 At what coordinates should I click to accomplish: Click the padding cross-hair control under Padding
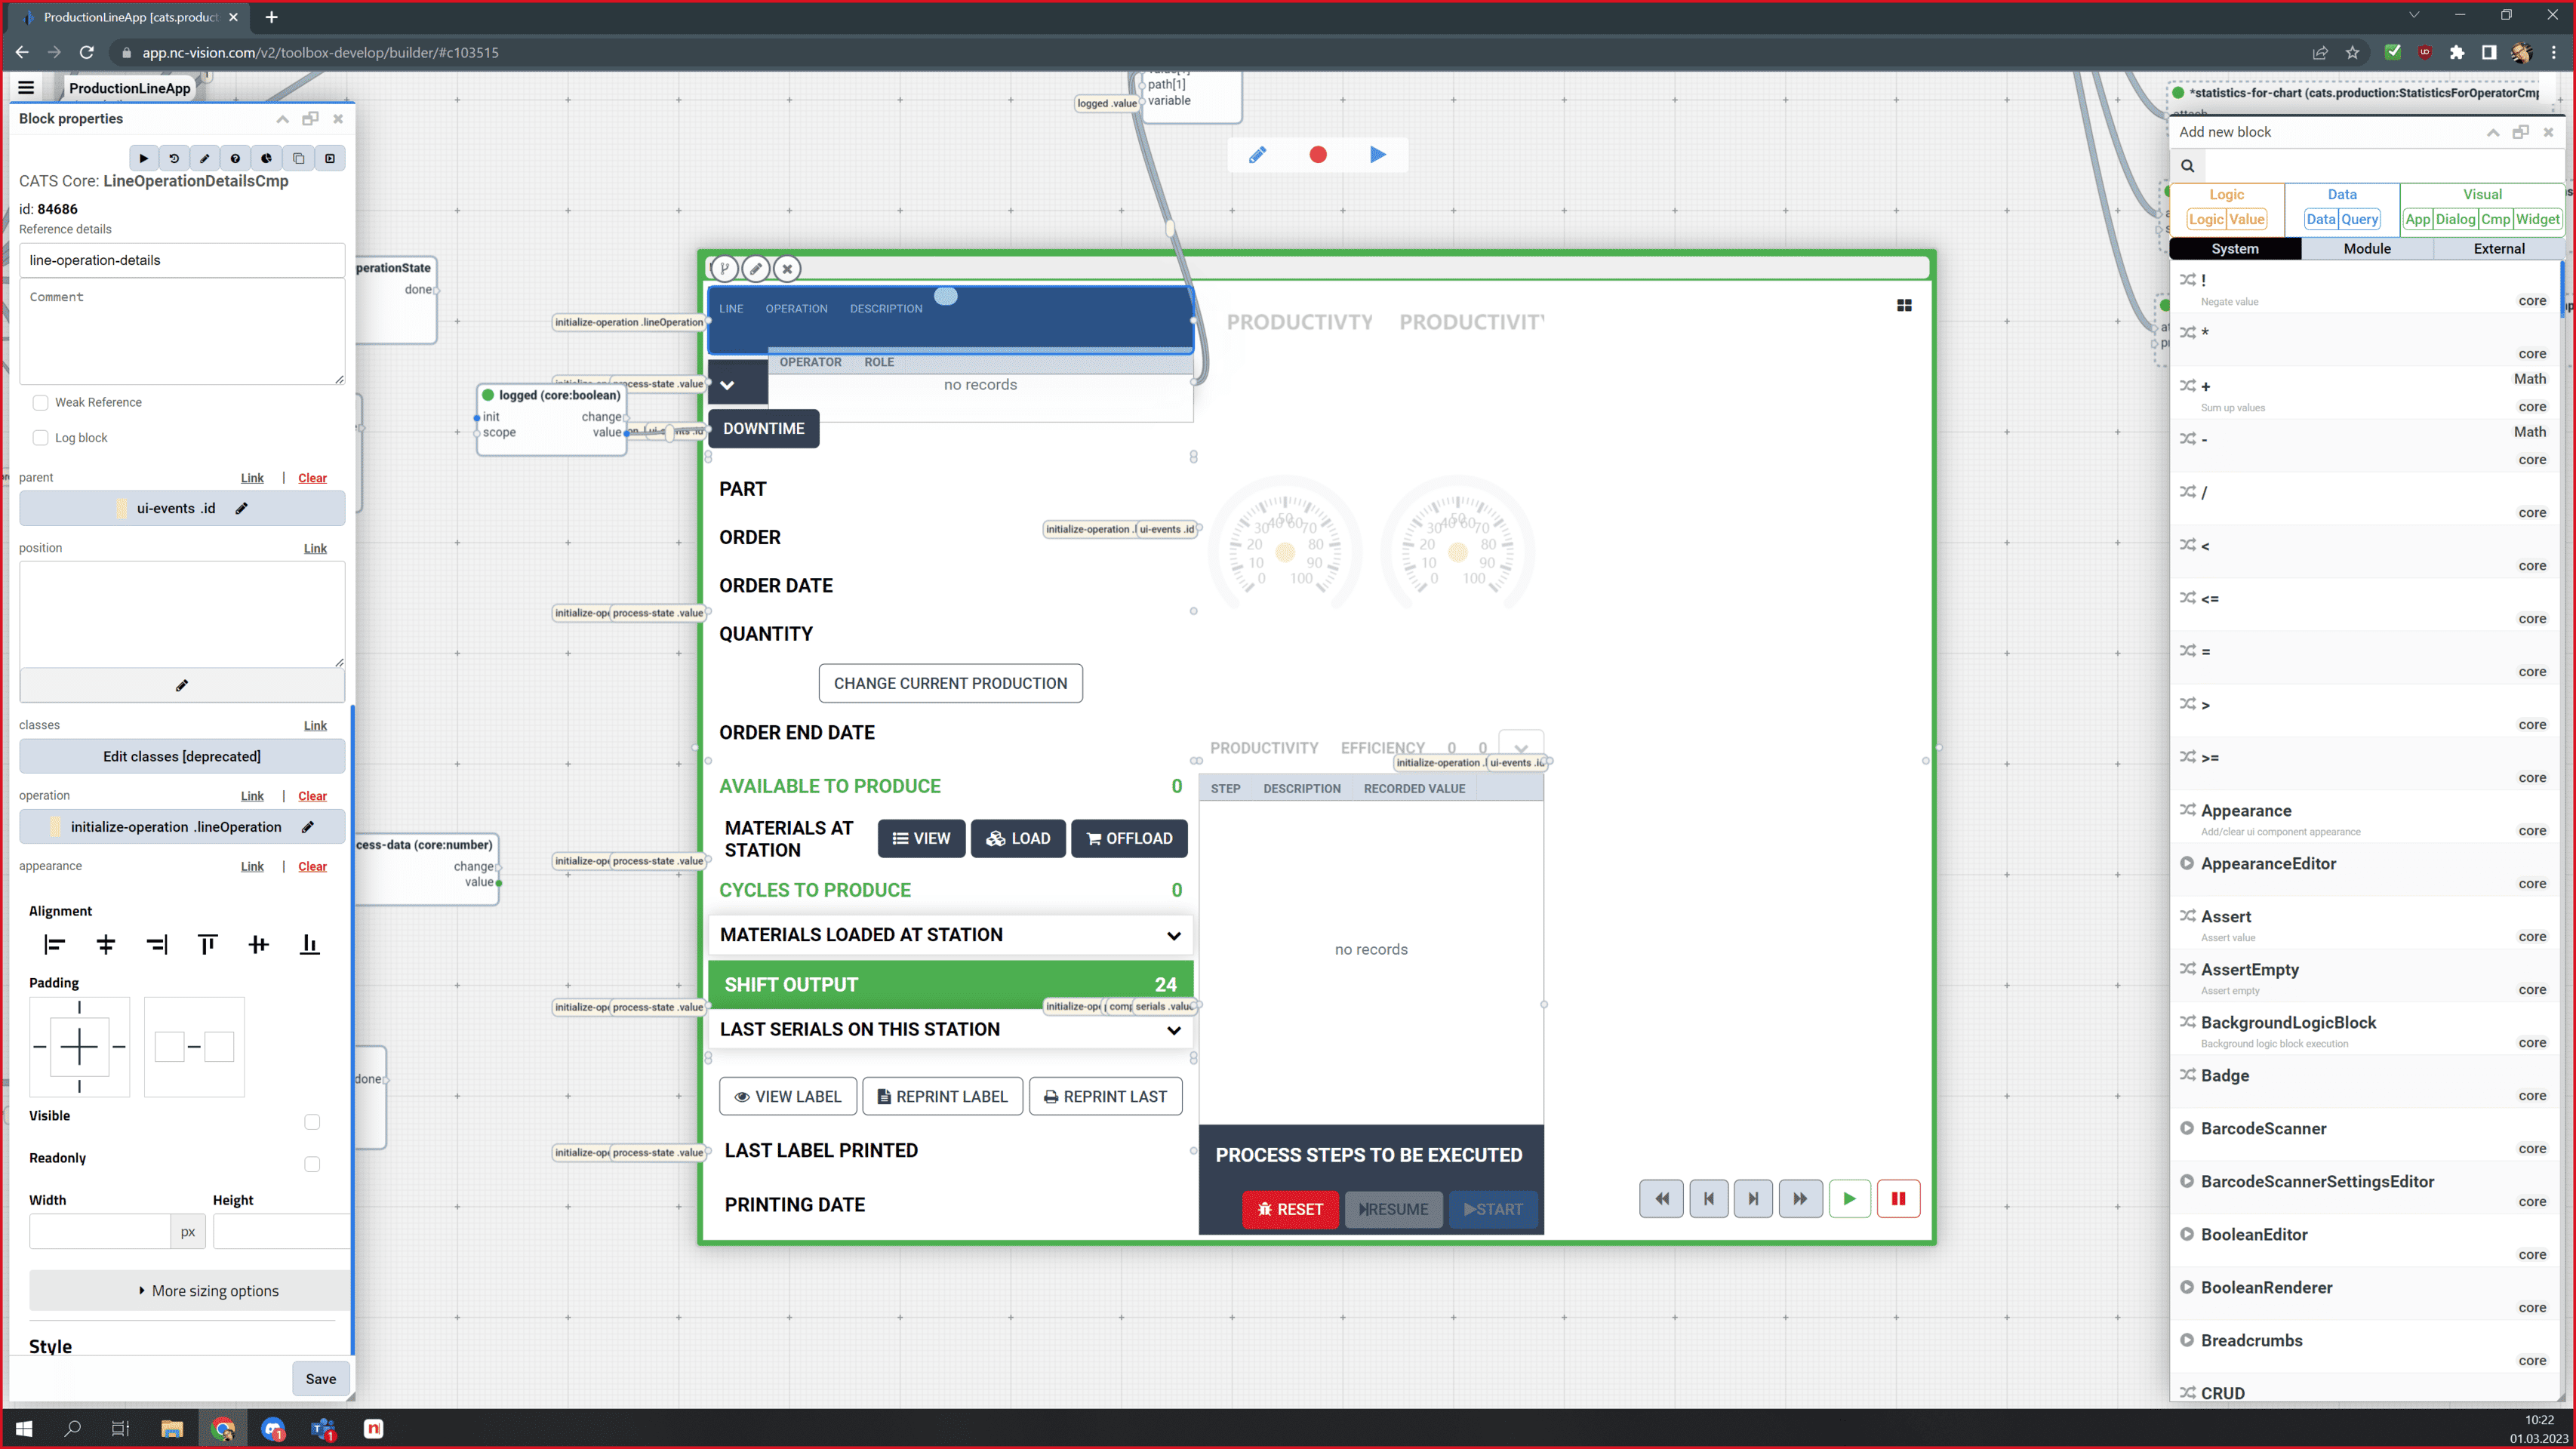79,1047
